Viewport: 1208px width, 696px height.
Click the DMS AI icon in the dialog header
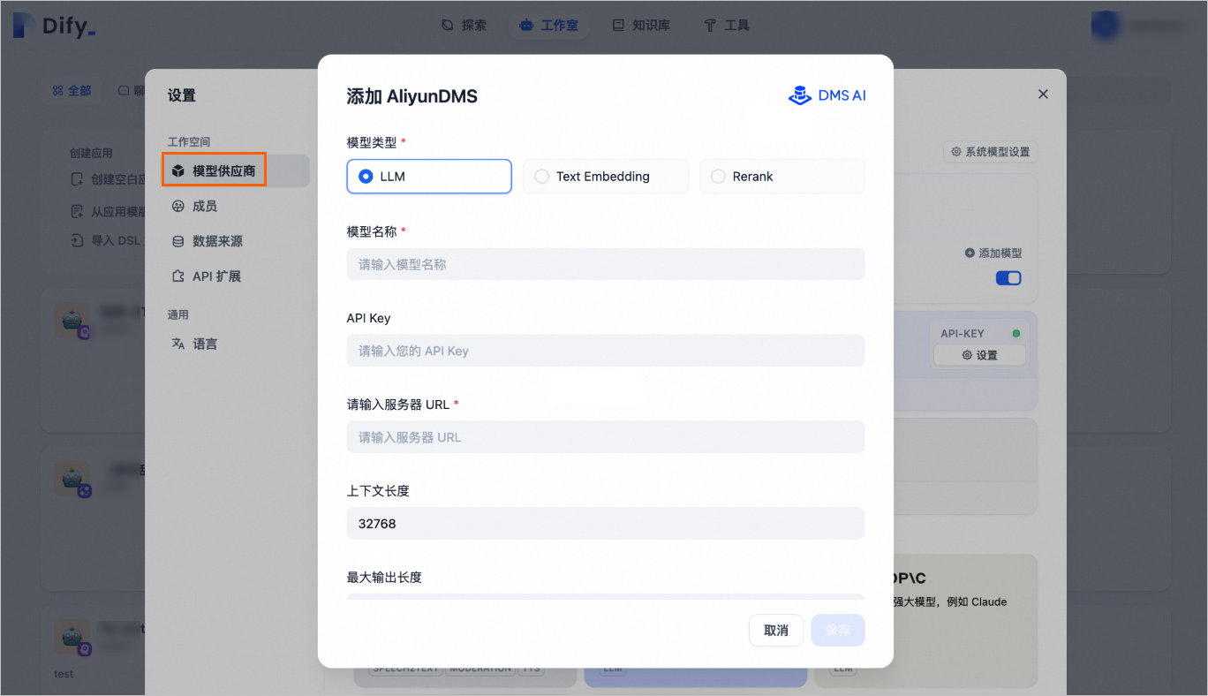800,95
